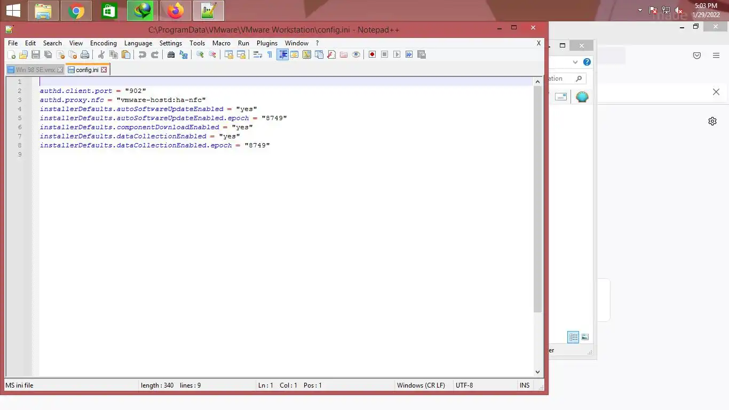Screen dimensions: 729x410
Task: Click the Explorer search field
Action: tap(567, 78)
